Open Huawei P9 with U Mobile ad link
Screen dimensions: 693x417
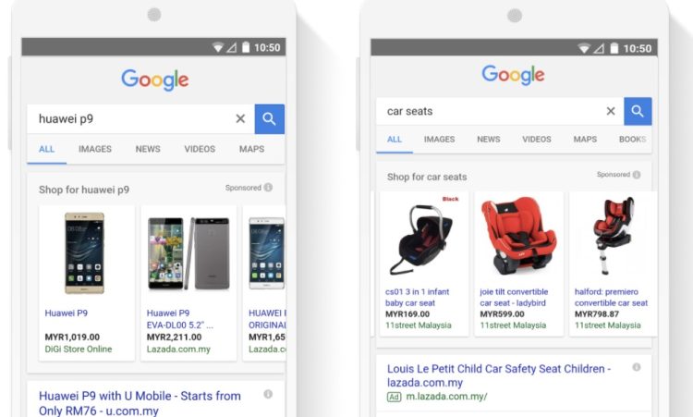[x=140, y=403]
